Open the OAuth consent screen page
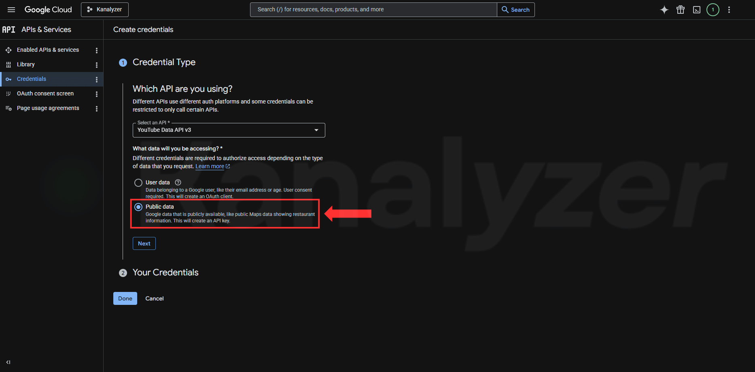This screenshot has height=372, width=755. [x=45, y=93]
